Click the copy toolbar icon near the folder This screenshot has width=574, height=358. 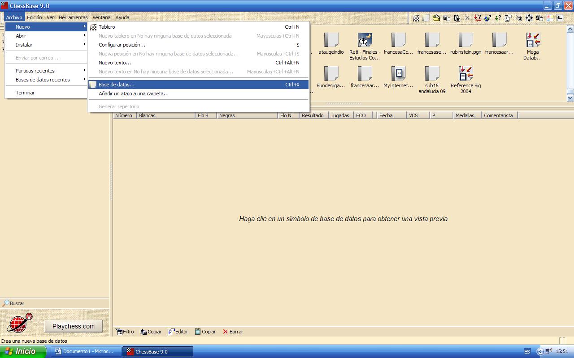(x=447, y=18)
